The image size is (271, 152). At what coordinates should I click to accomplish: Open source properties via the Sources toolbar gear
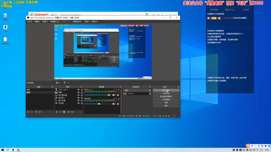64,112
